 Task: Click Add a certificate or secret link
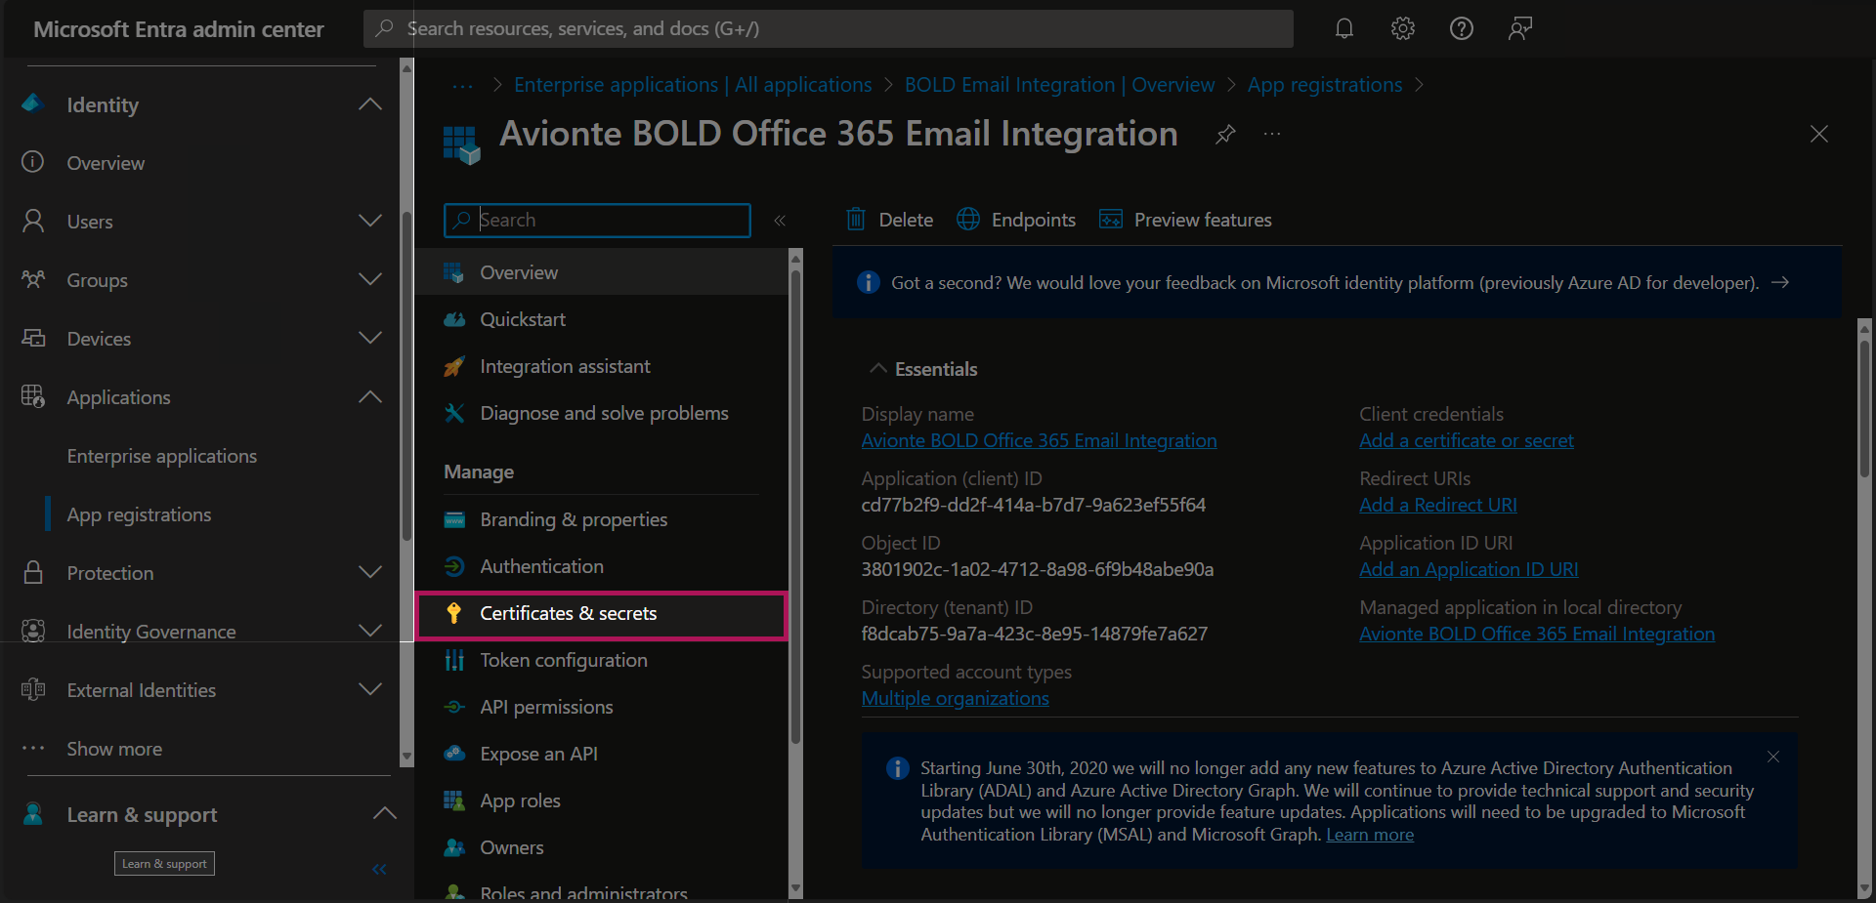[1466, 440]
